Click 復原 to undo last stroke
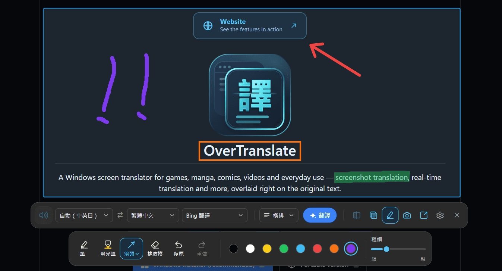This screenshot has height=271, width=502. (179, 249)
